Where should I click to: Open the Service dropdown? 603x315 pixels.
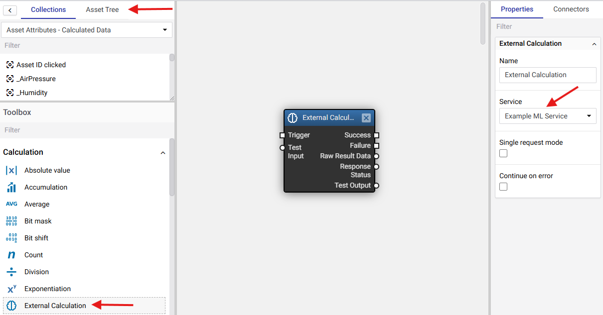(548, 116)
